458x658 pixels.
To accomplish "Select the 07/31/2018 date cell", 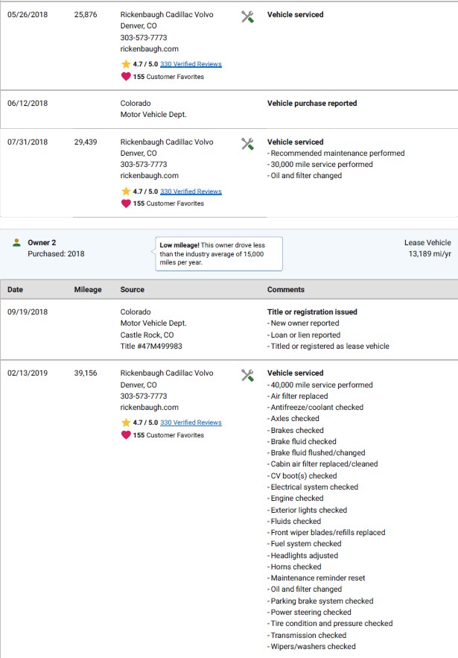I will (28, 142).
